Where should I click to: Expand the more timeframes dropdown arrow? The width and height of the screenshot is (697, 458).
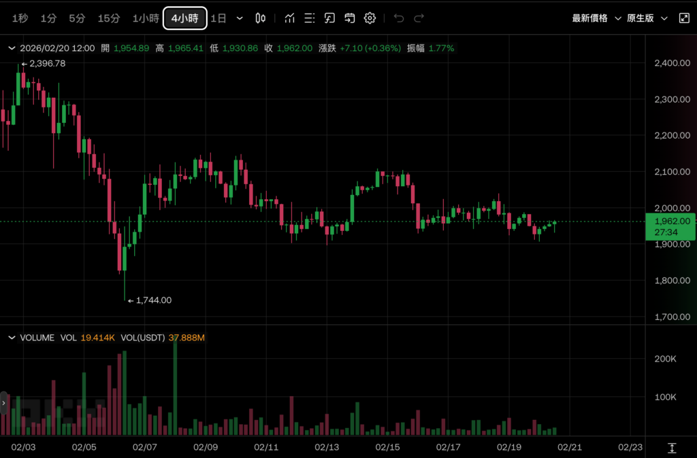click(x=240, y=18)
